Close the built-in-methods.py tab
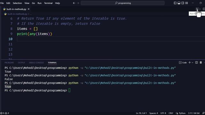205x115 pixels. pos(29,9)
